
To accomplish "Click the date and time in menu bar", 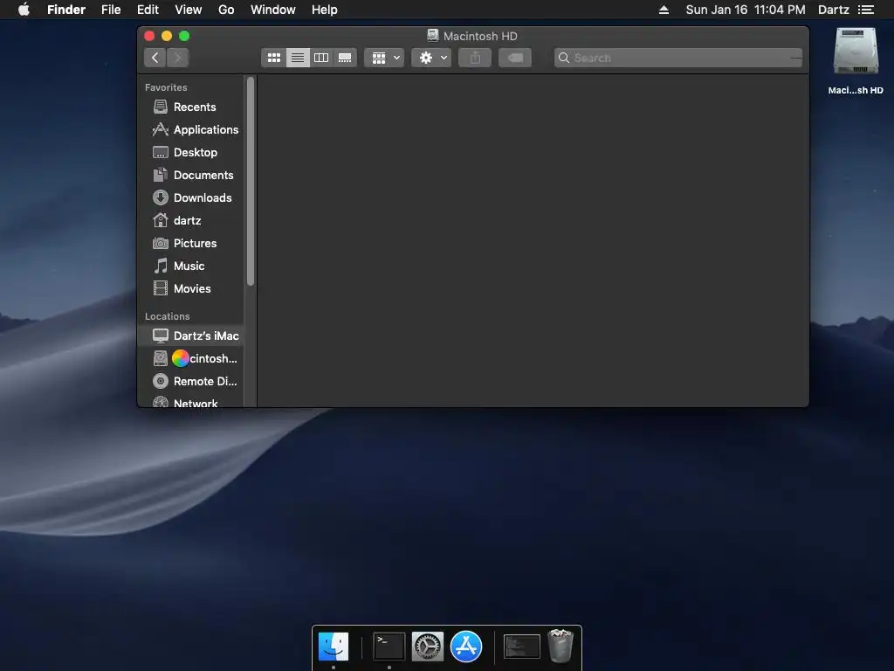I will (746, 10).
